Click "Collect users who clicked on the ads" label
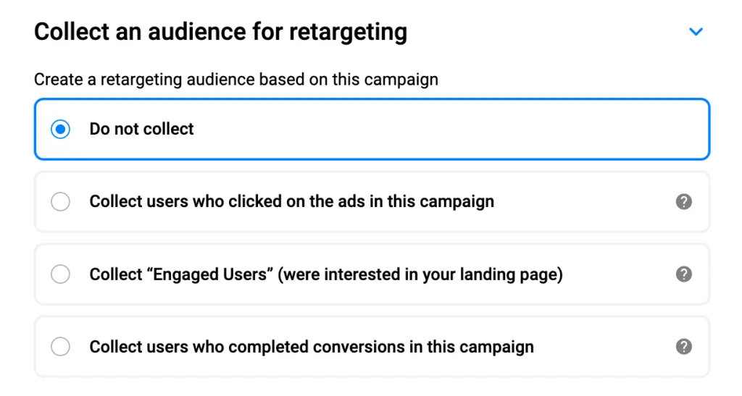This screenshot has width=742, height=396. point(291,201)
